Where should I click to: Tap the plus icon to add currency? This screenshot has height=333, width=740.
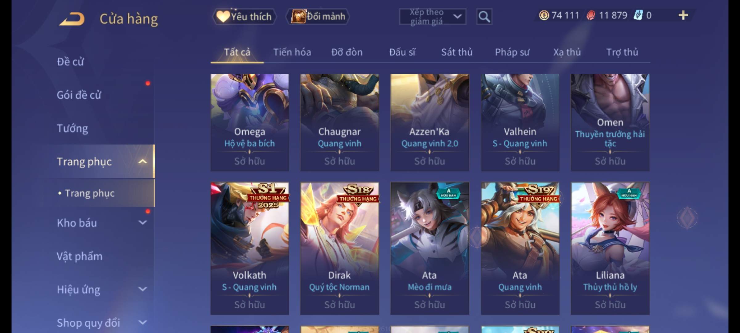click(683, 15)
